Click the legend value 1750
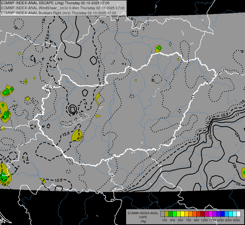245x225 pixels. pyautogui.click(x=212, y=220)
